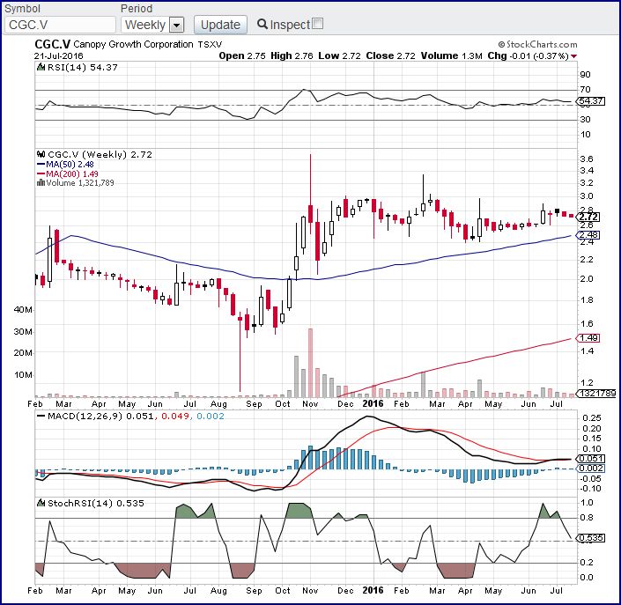Click the 0.051 MACD value tag
Viewport: 621px width, 605px height.
tap(589, 459)
